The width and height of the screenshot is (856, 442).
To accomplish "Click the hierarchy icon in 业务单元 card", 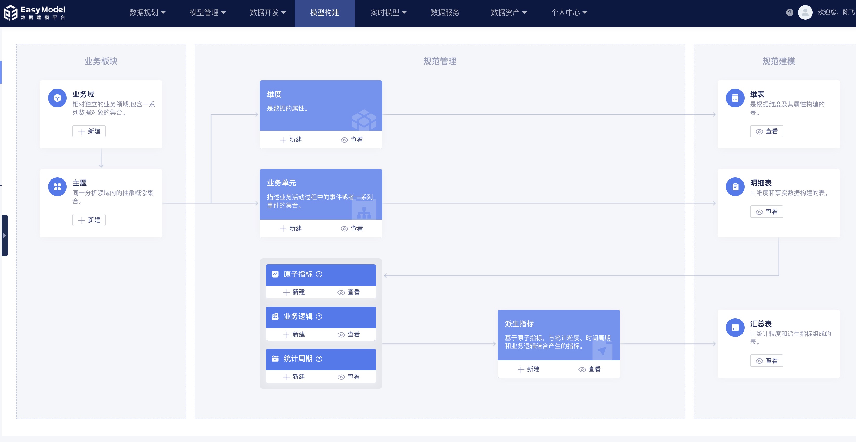I will [364, 209].
